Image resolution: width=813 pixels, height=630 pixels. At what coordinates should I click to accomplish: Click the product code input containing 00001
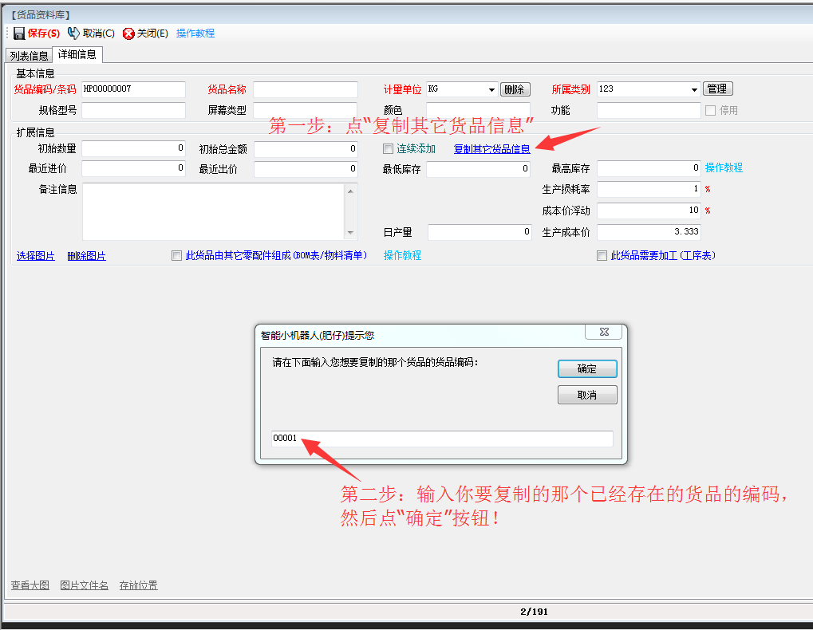pos(442,439)
